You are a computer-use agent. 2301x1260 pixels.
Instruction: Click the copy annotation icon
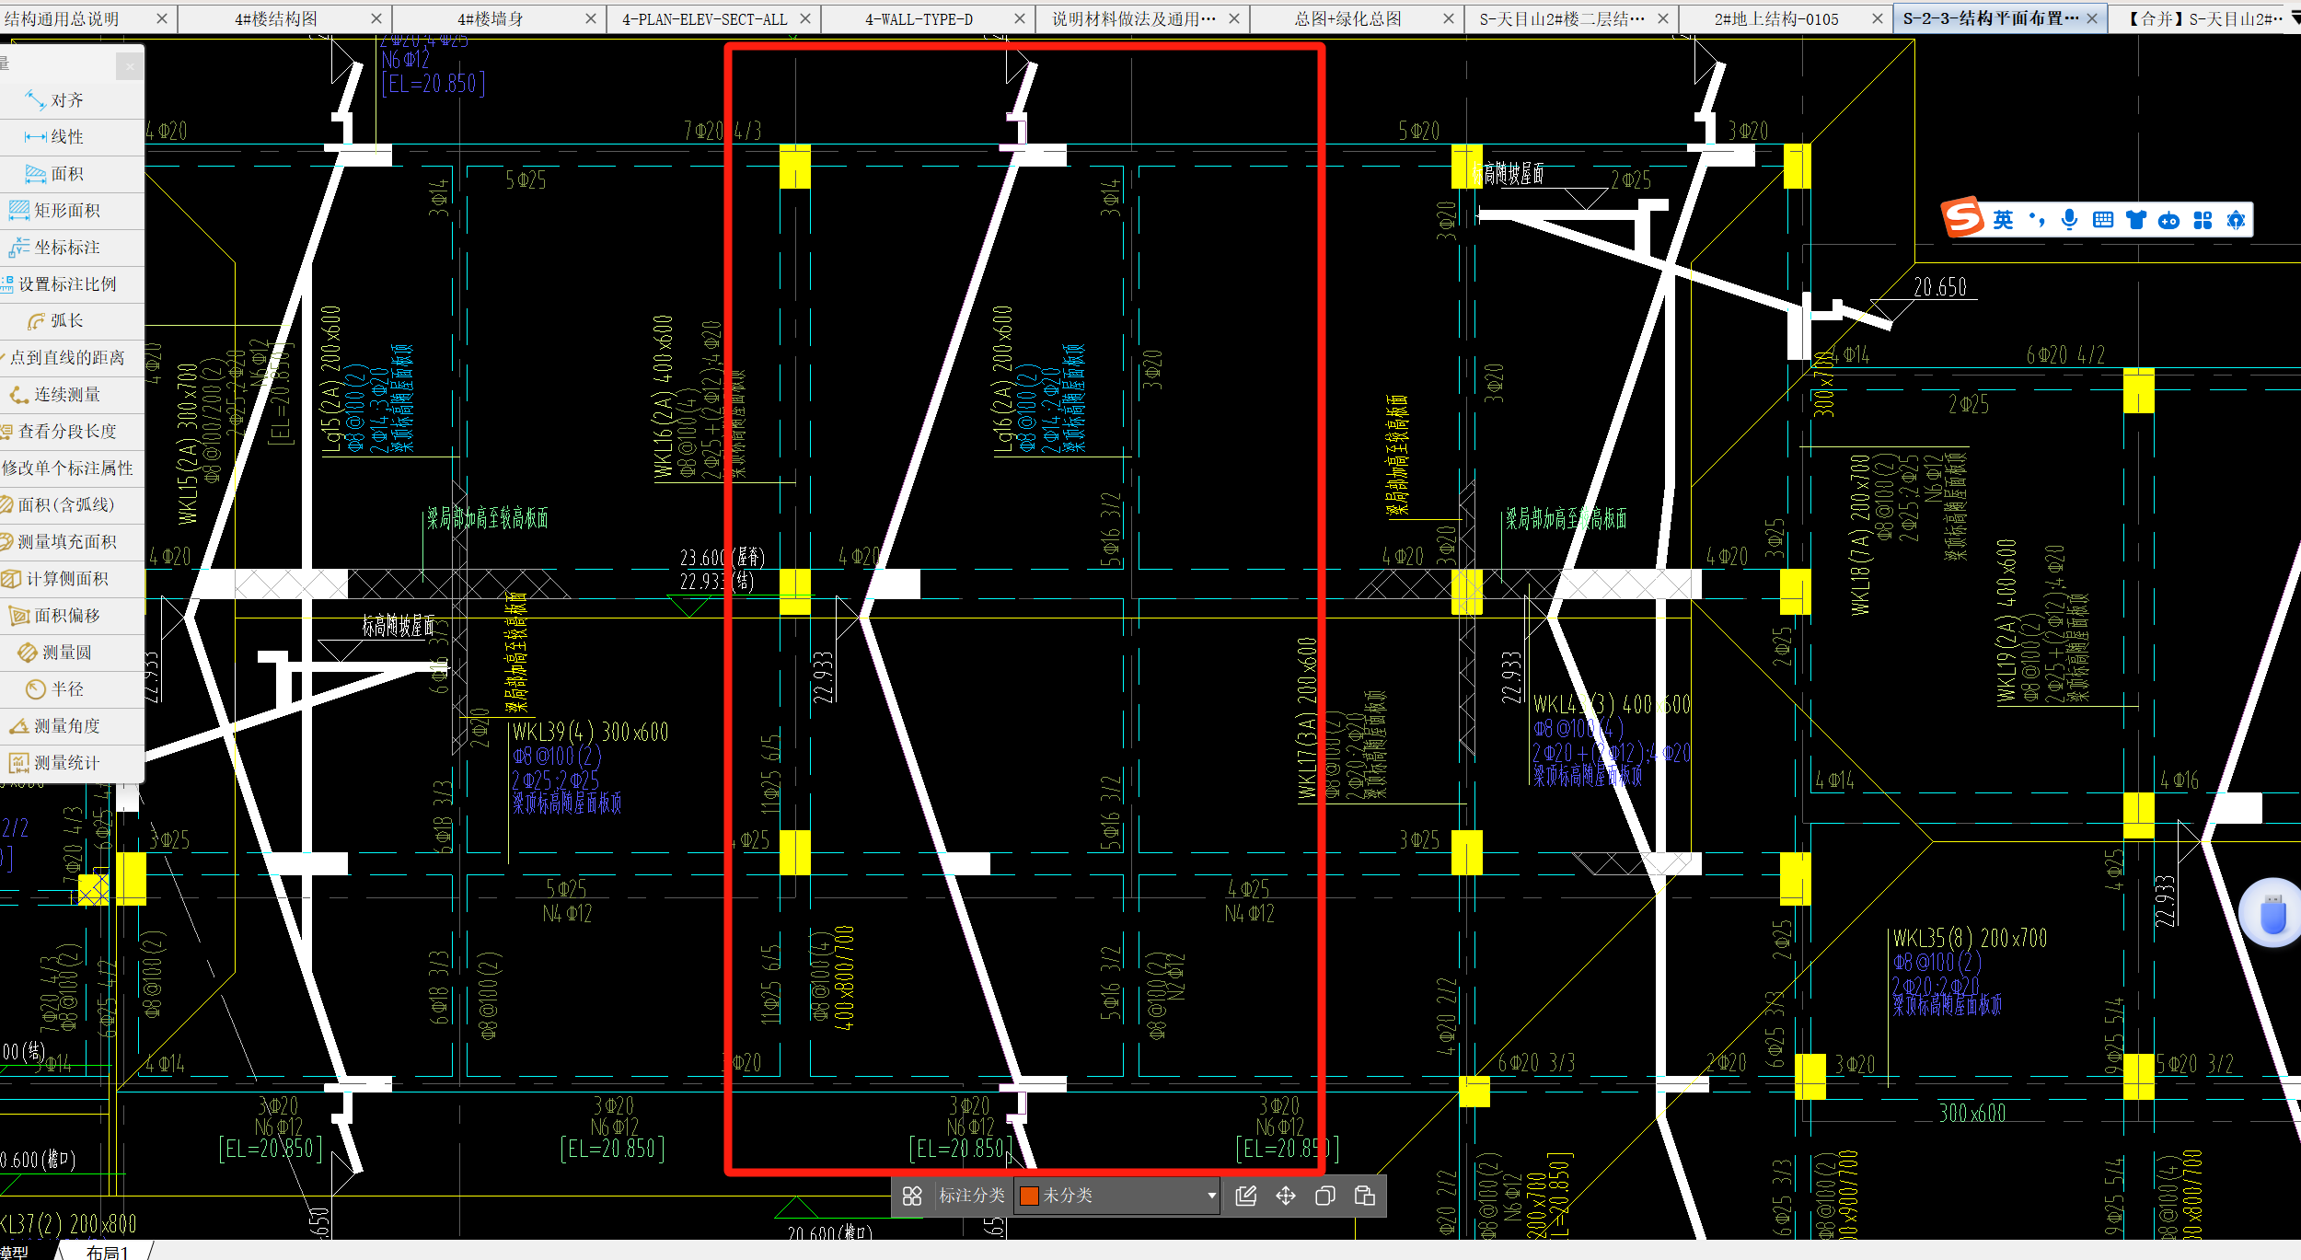click(1325, 1196)
